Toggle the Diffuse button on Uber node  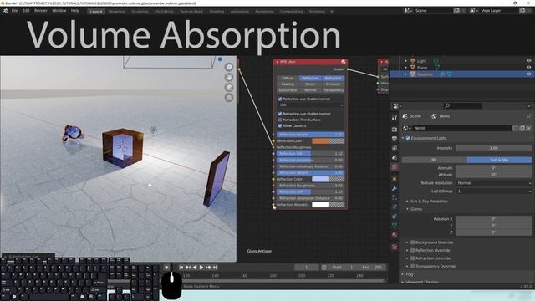pyautogui.click(x=288, y=78)
